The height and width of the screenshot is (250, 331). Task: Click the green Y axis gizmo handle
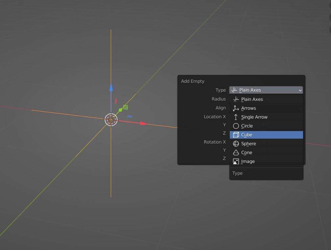click(x=120, y=110)
